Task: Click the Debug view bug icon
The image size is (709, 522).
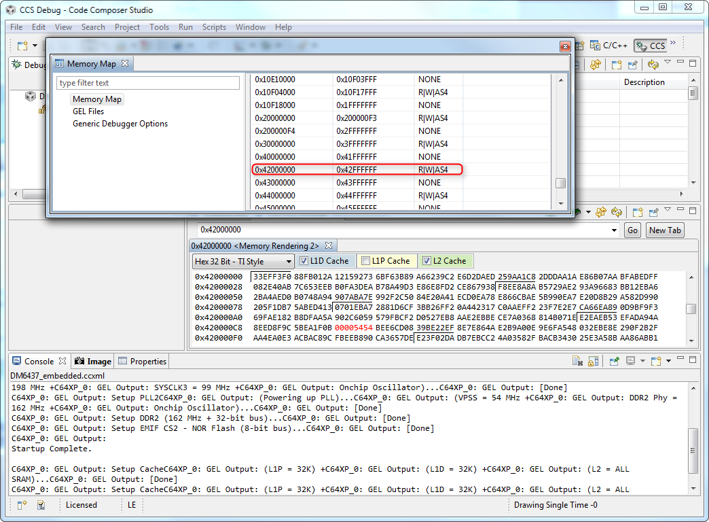Action: [17, 65]
